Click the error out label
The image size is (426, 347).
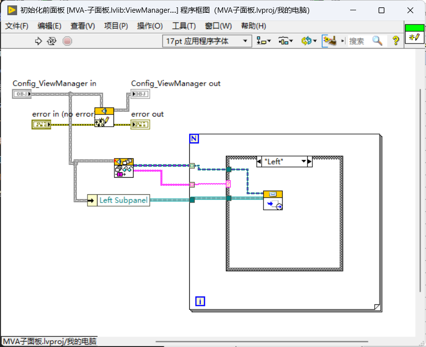tap(147, 114)
